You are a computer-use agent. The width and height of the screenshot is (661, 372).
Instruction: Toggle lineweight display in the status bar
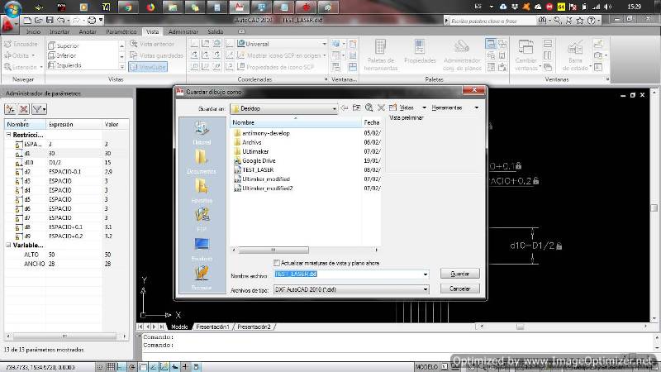(185, 367)
